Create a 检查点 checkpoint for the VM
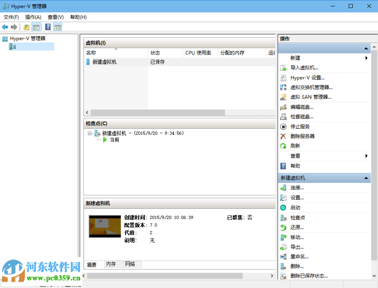This screenshot has width=378, height=288. (x=299, y=217)
